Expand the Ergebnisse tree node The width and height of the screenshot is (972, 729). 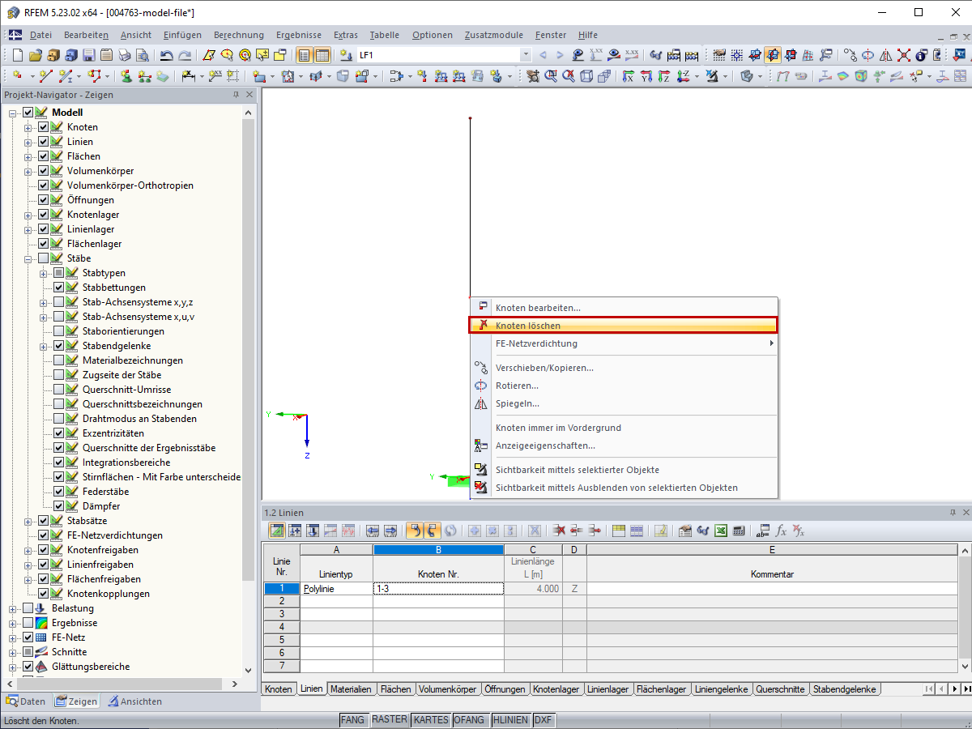click(13, 623)
